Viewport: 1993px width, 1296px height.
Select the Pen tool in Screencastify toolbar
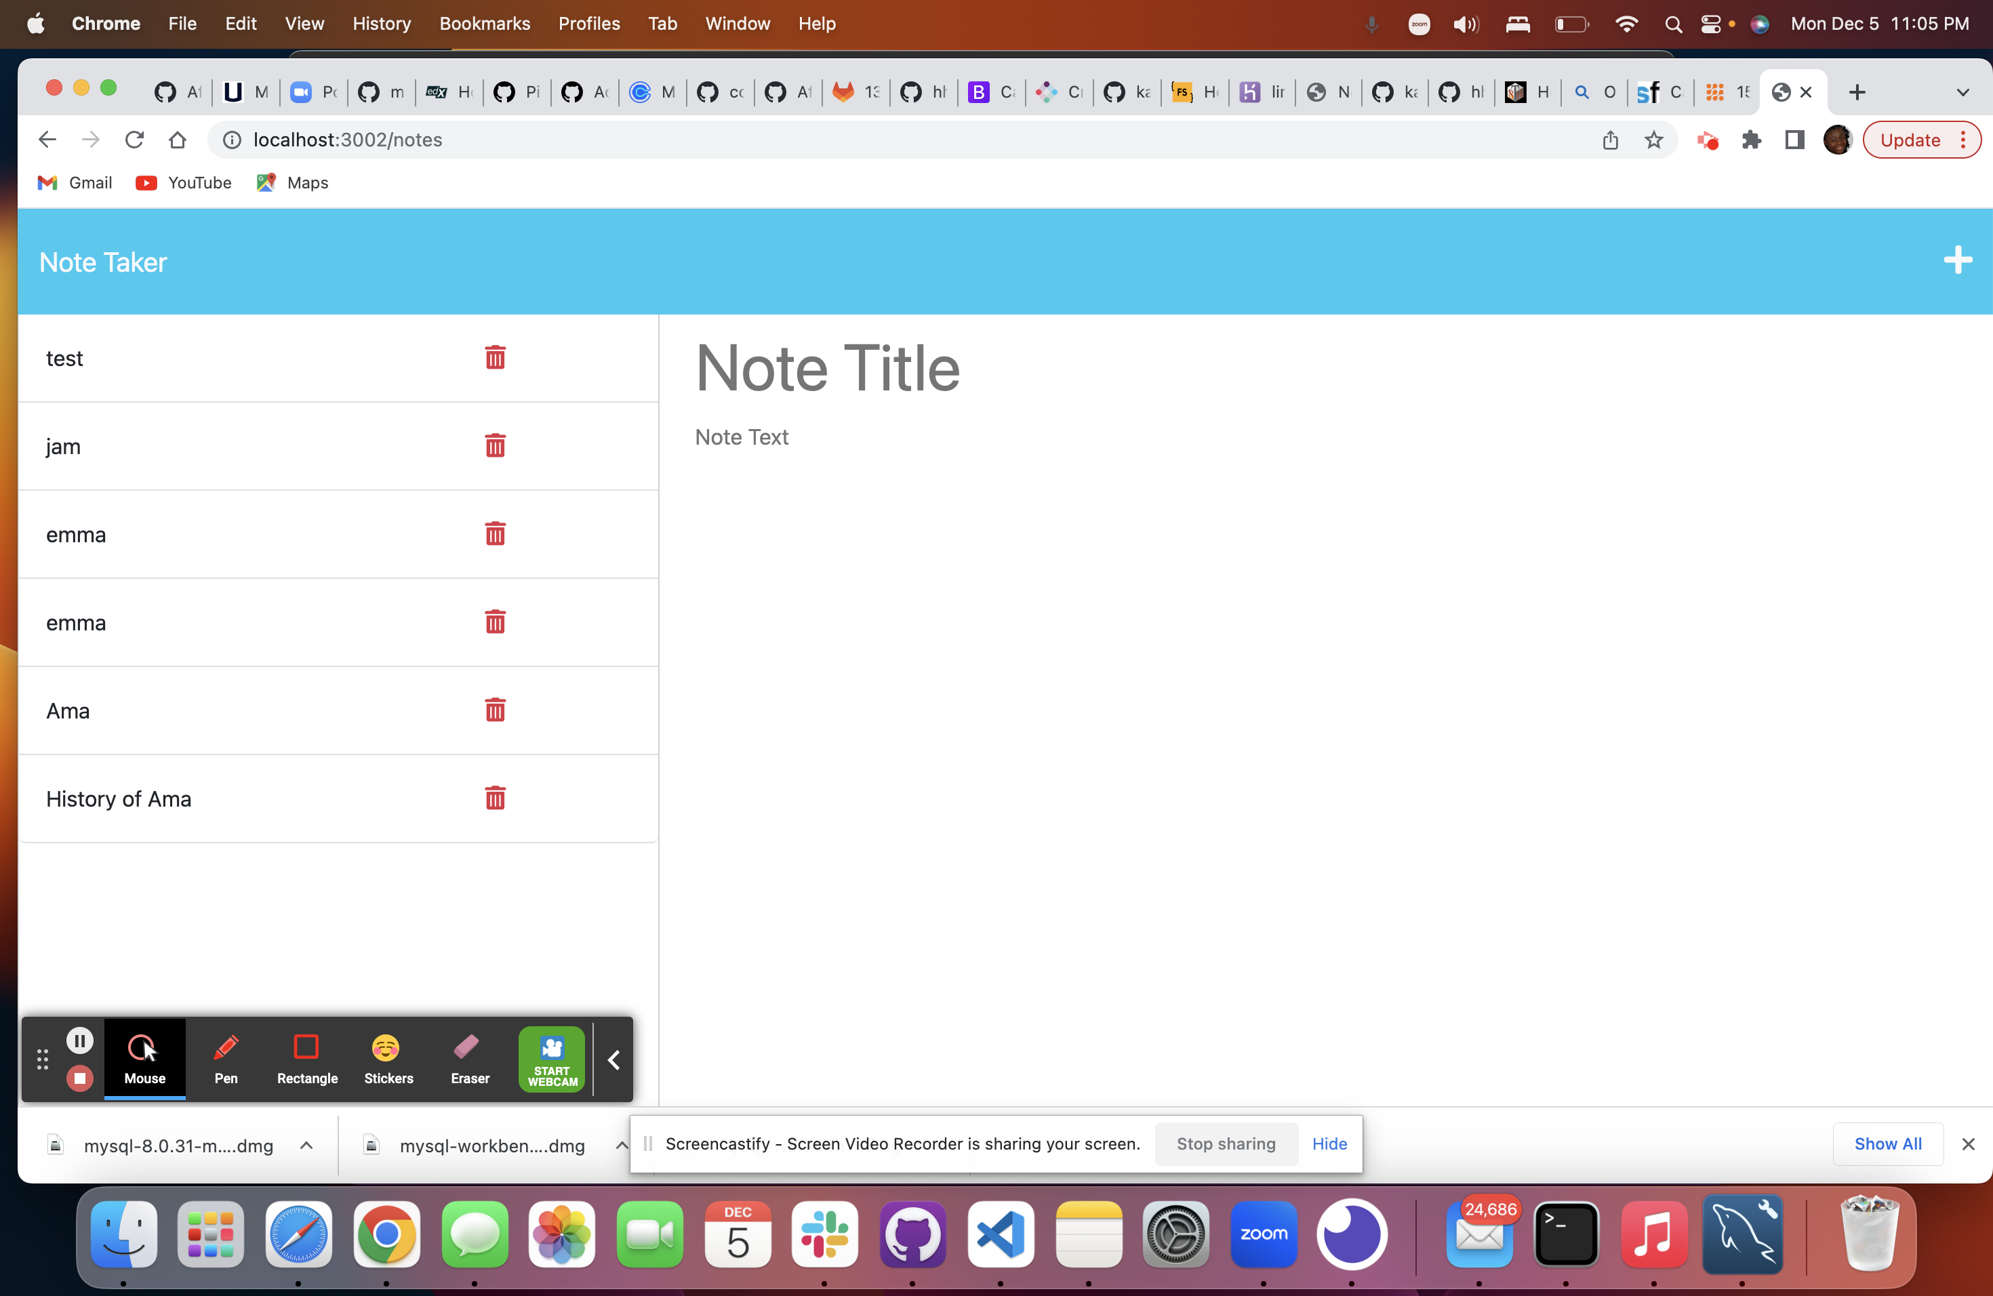click(225, 1058)
